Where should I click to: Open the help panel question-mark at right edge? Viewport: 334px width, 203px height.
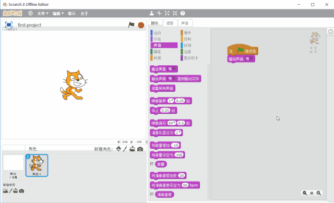click(x=330, y=31)
